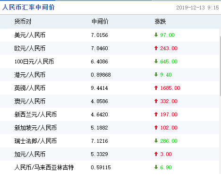Viewport: 221px width, 182px height.
Task: Click green down arrow beside 645.00
Action: tap(156, 61)
